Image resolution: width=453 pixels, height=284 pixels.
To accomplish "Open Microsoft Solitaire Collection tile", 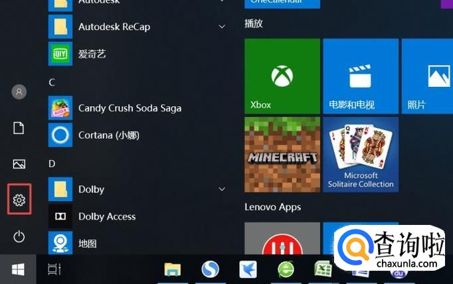I will (x=361, y=155).
